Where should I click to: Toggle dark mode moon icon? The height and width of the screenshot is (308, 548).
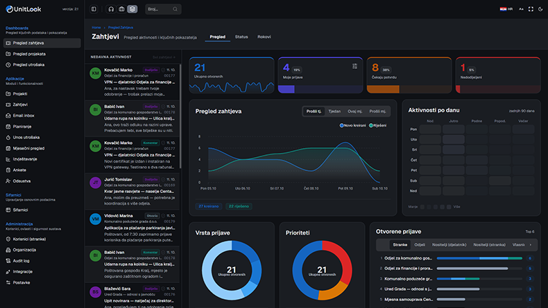pyautogui.click(x=540, y=9)
